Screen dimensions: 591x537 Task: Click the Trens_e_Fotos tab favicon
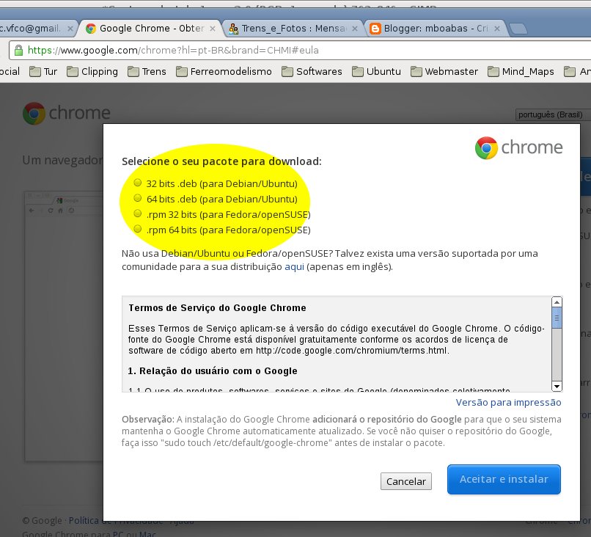[233, 29]
